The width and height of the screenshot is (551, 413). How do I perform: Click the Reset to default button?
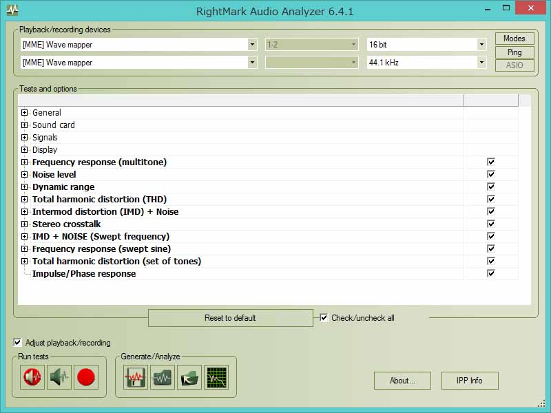point(231,318)
